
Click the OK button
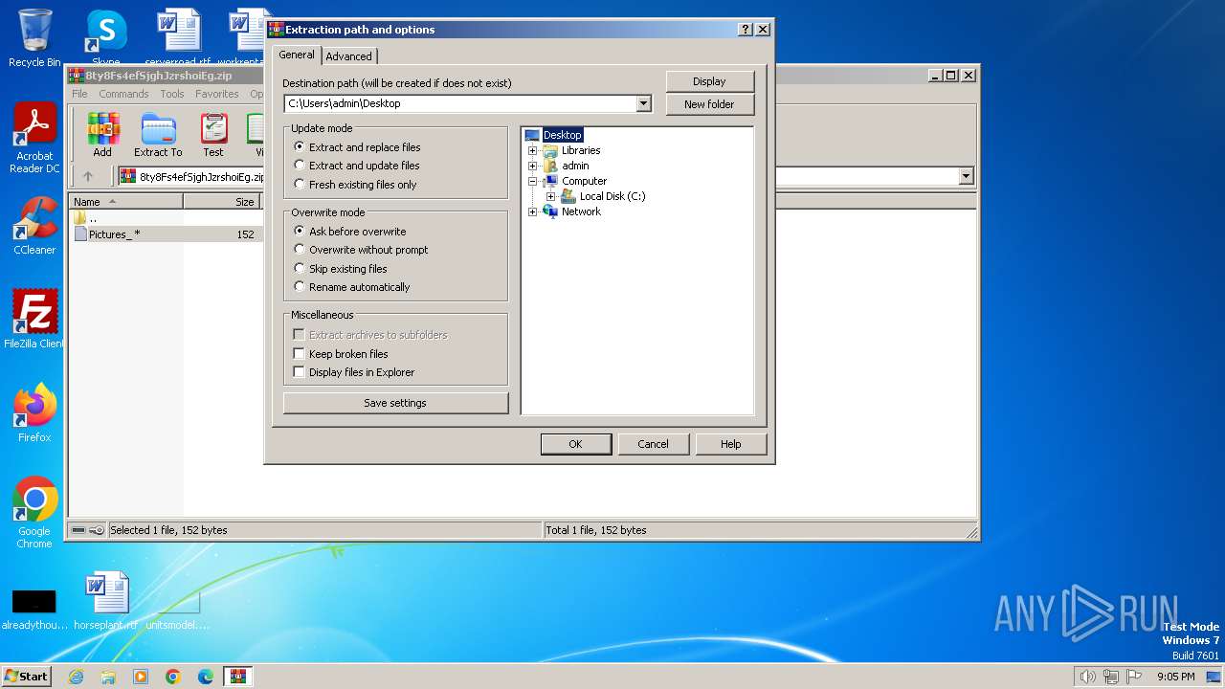click(x=575, y=444)
